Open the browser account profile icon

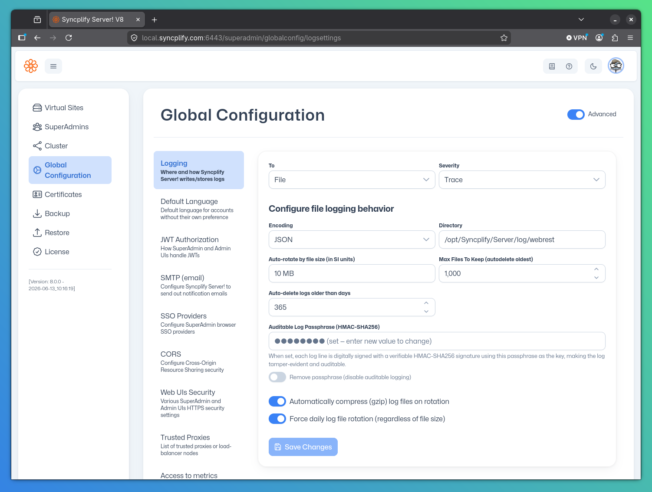pyautogui.click(x=599, y=38)
